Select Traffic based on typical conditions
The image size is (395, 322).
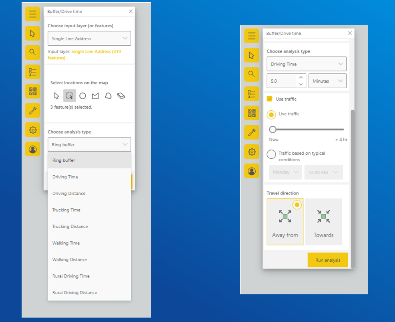point(271,154)
